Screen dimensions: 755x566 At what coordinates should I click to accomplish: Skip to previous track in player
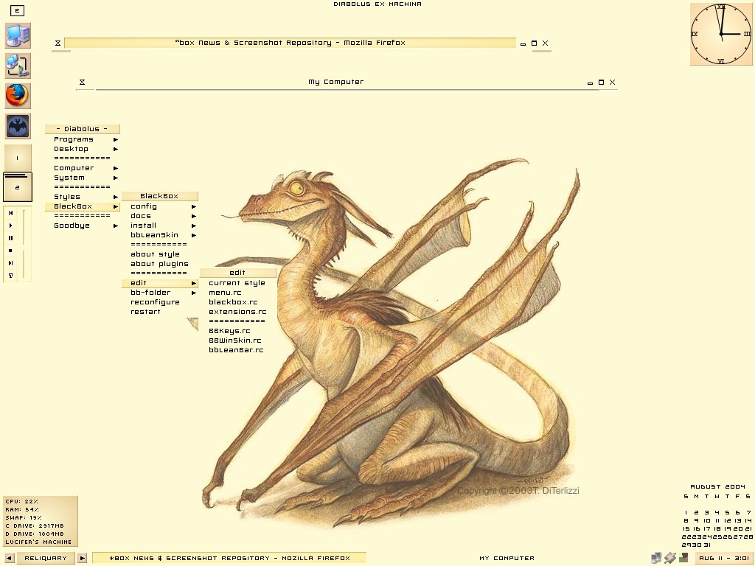click(10, 213)
